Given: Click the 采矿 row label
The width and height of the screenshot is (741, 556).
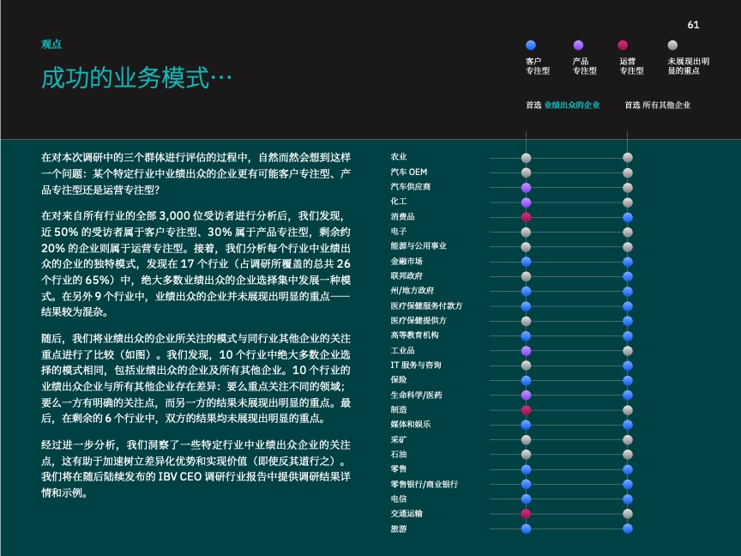Looking at the screenshot, I should (399, 439).
